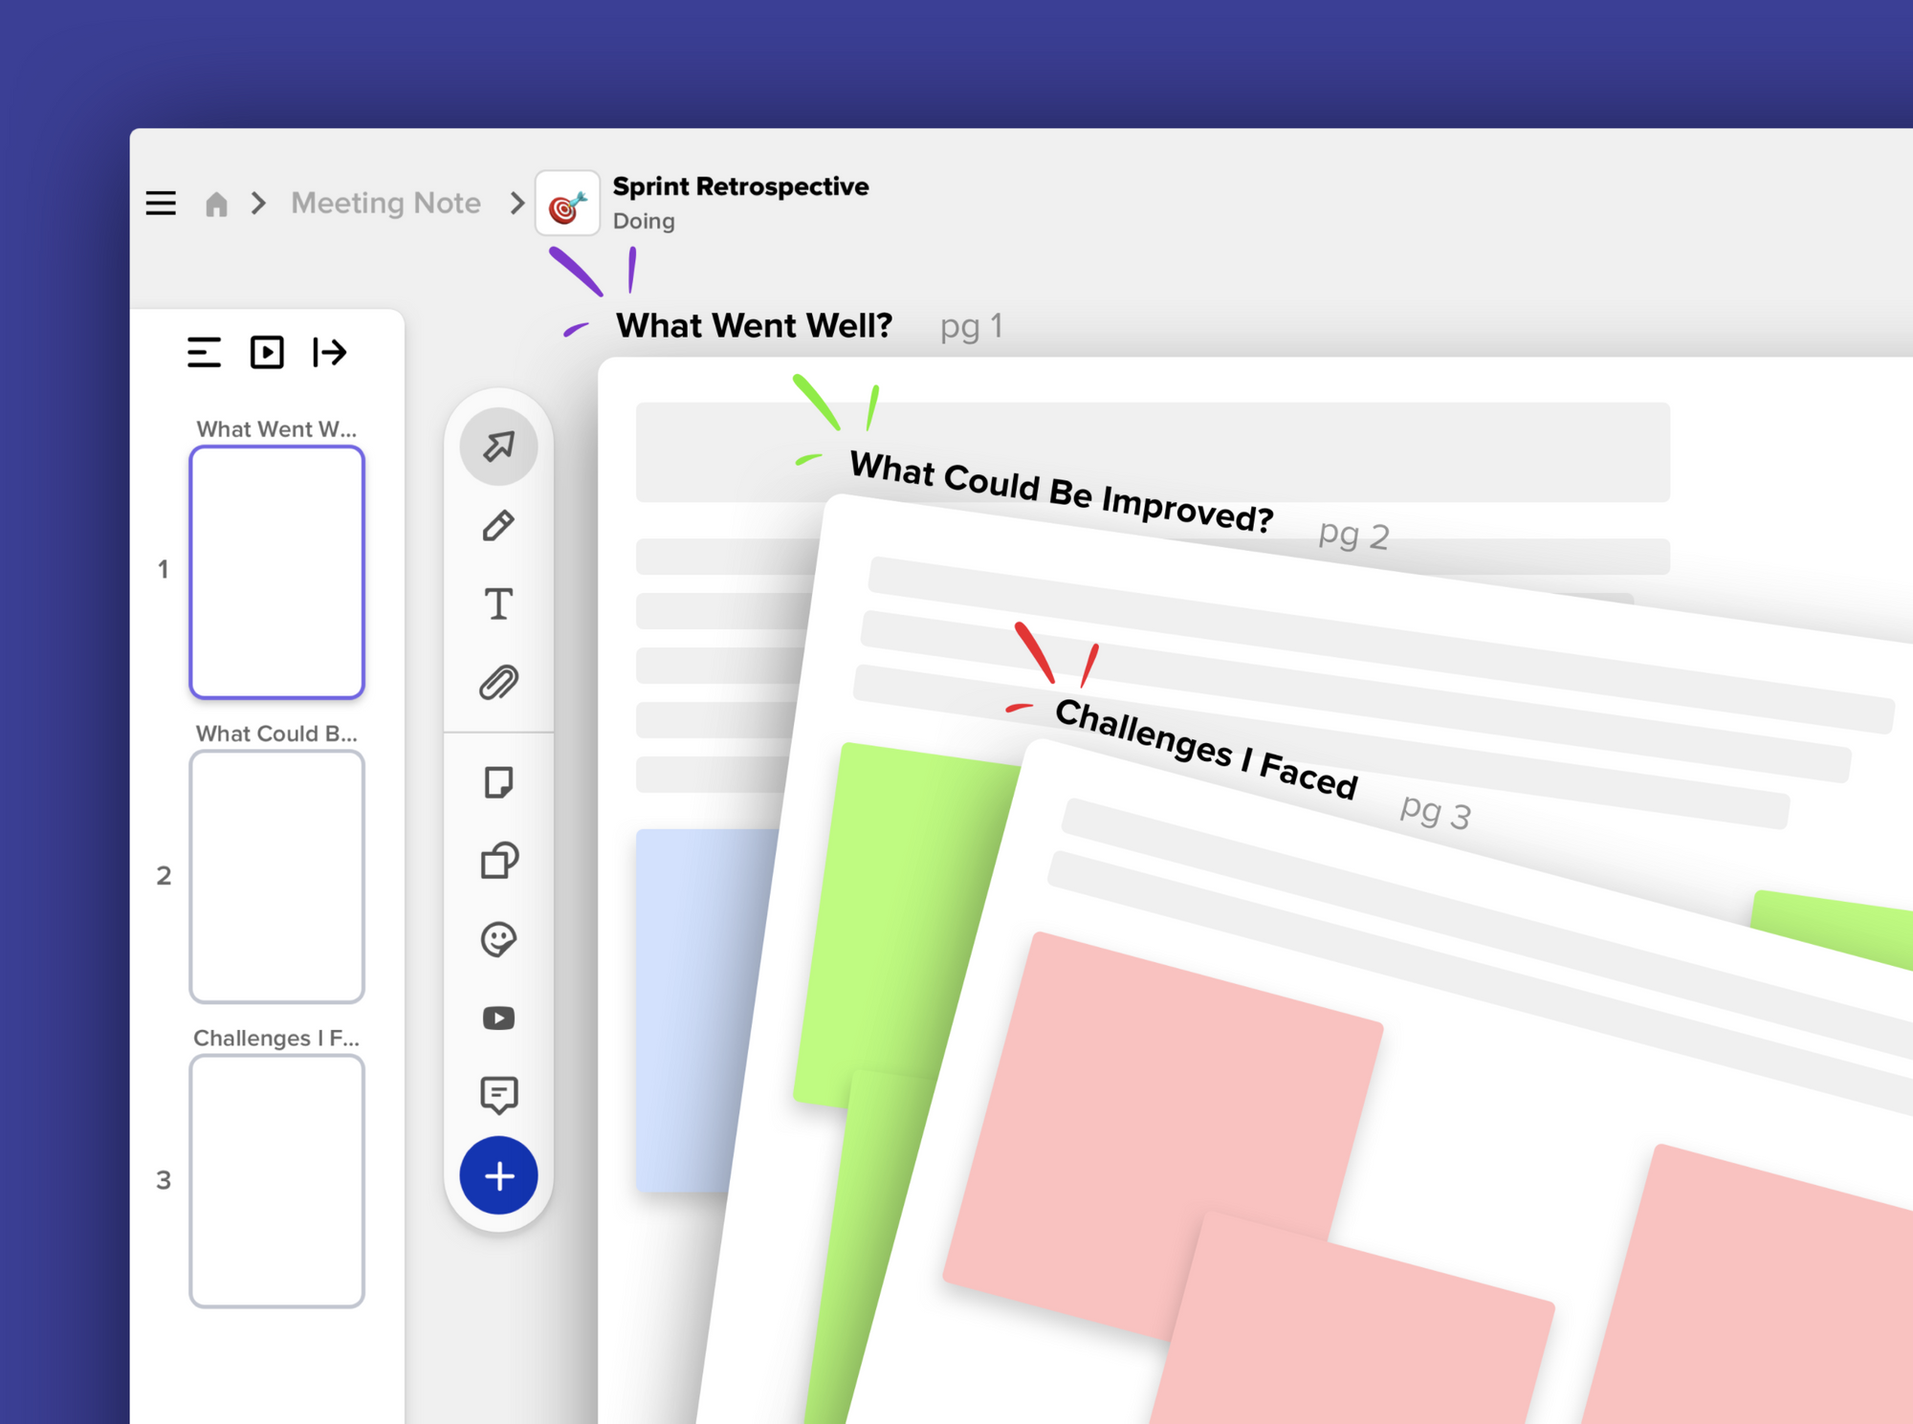Open the Meeting Note breadcrumb

385,203
